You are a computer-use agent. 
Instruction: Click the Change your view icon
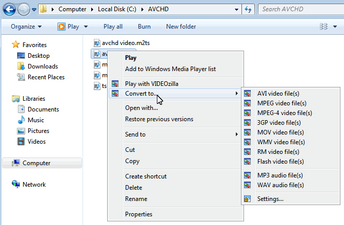(323, 27)
